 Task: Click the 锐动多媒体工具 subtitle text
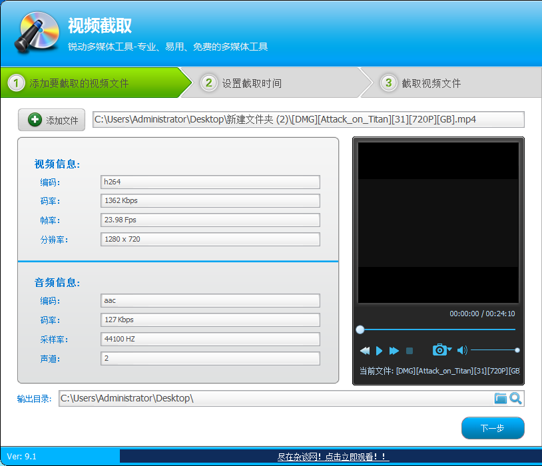pyautogui.click(x=168, y=47)
